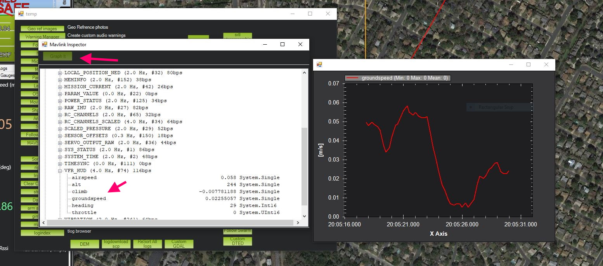Select the groundspeed field in the tree
Viewport: 603px width, 266px height.
[x=88, y=198]
